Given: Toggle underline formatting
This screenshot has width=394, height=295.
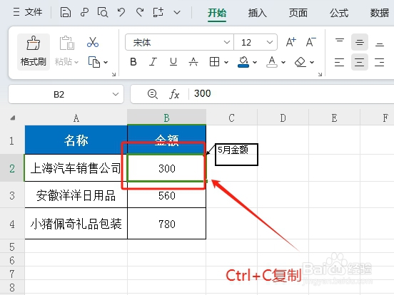Looking at the screenshot, I should pyautogui.click(x=173, y=62).
